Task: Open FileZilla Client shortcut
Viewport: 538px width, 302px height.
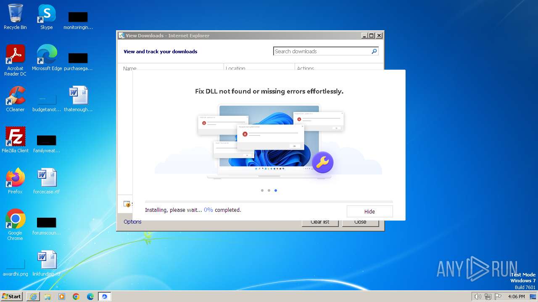Action: [15, 140]
